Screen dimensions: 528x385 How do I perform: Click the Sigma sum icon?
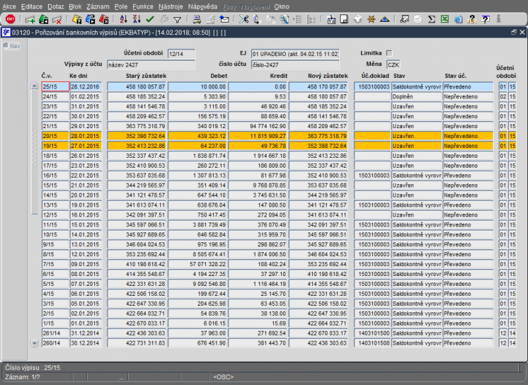(432, 19)
